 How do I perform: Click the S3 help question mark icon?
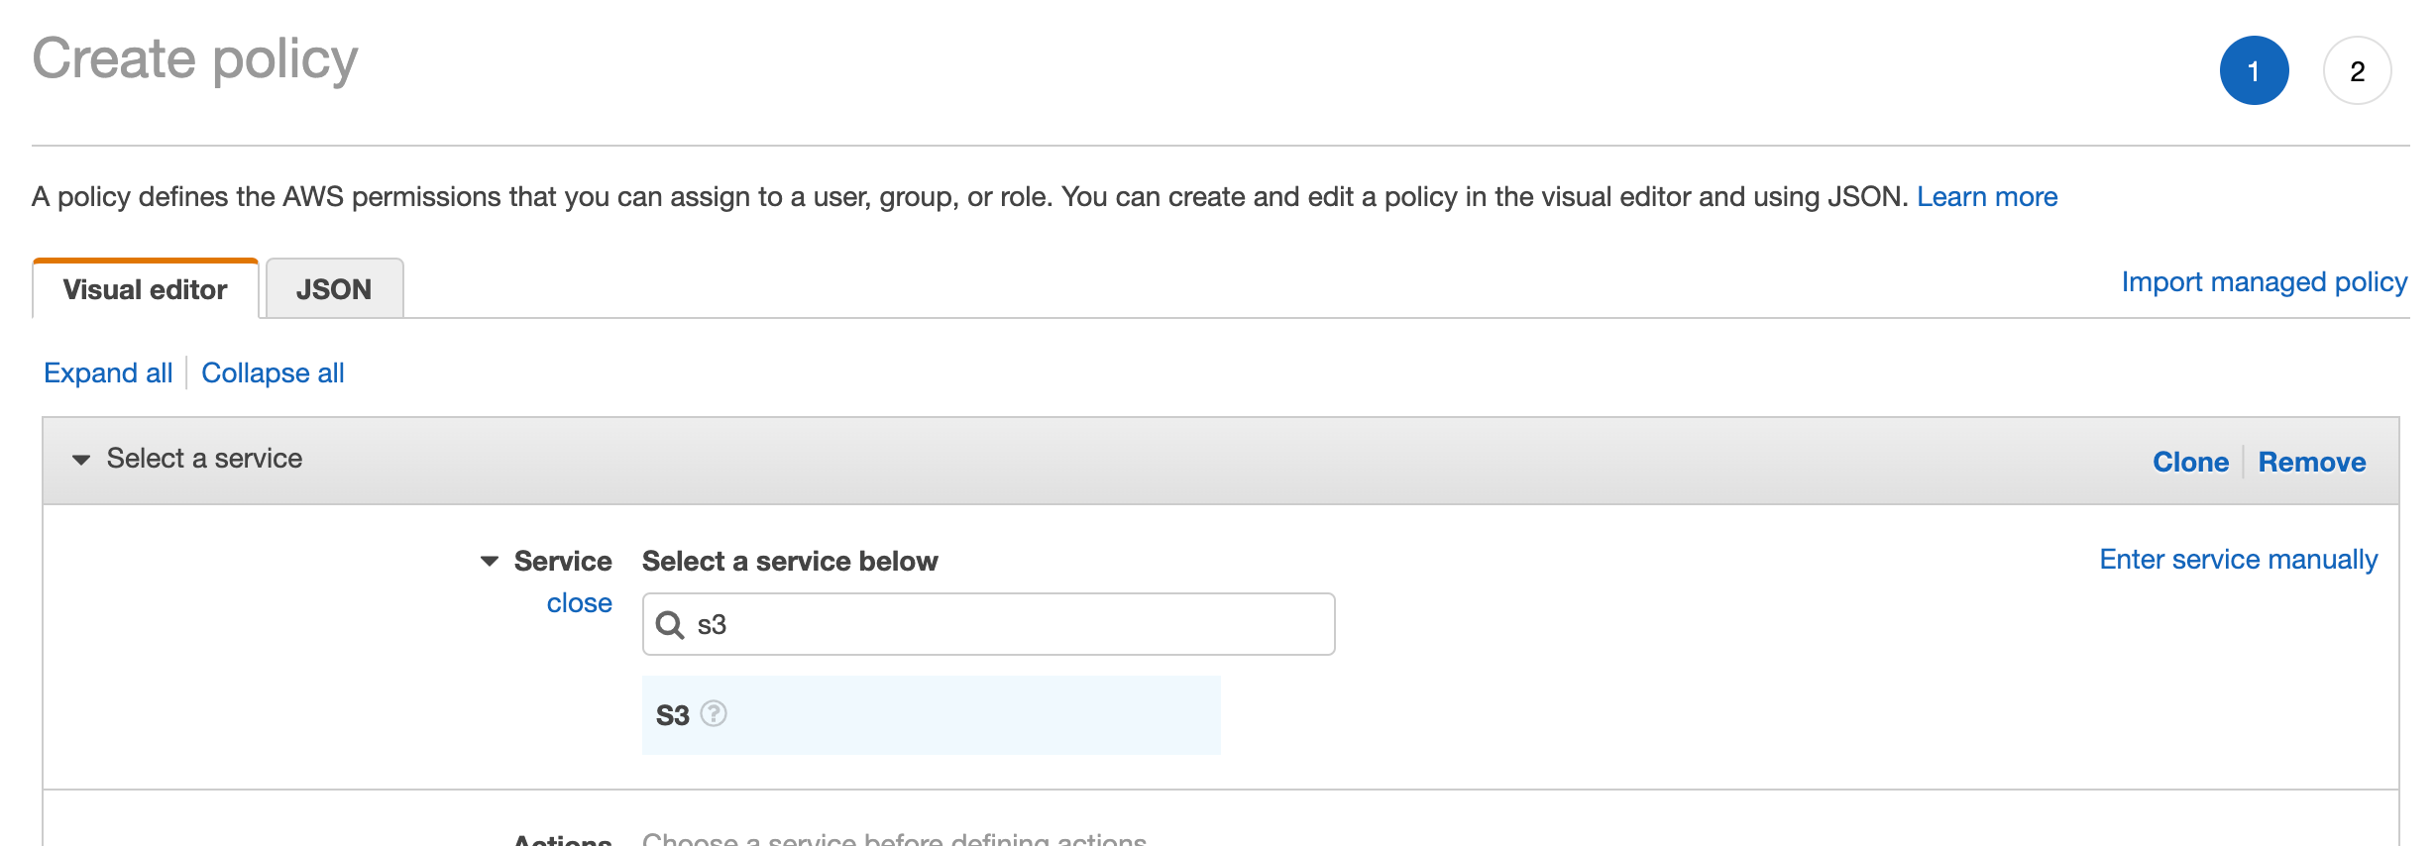(714, 713)
